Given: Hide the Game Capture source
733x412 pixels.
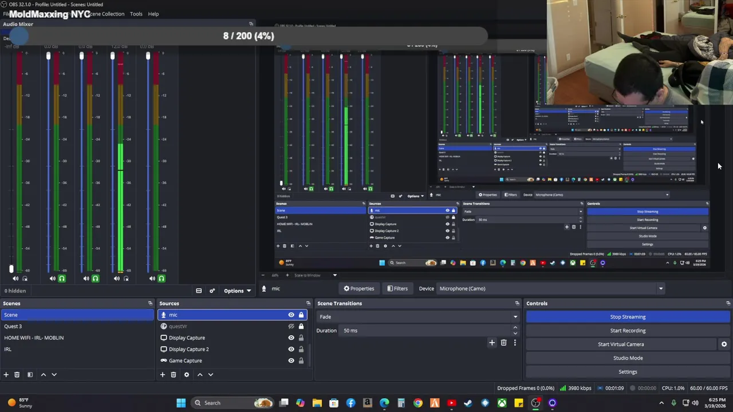Looking at the screenshot, I should [291, 360].
